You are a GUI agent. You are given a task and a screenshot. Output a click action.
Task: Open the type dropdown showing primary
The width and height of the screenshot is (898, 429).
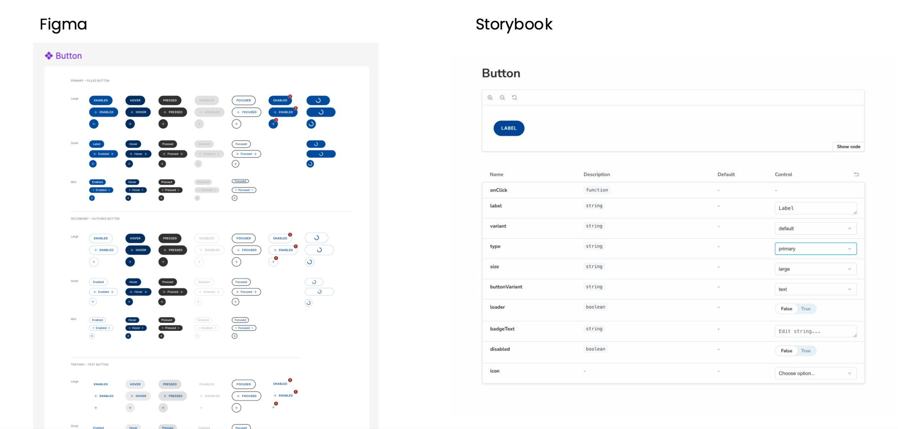tap(816, 249)
